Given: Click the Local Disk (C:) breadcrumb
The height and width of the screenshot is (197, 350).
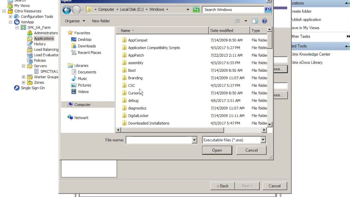Looking at the screenshot, I should 132,9.
